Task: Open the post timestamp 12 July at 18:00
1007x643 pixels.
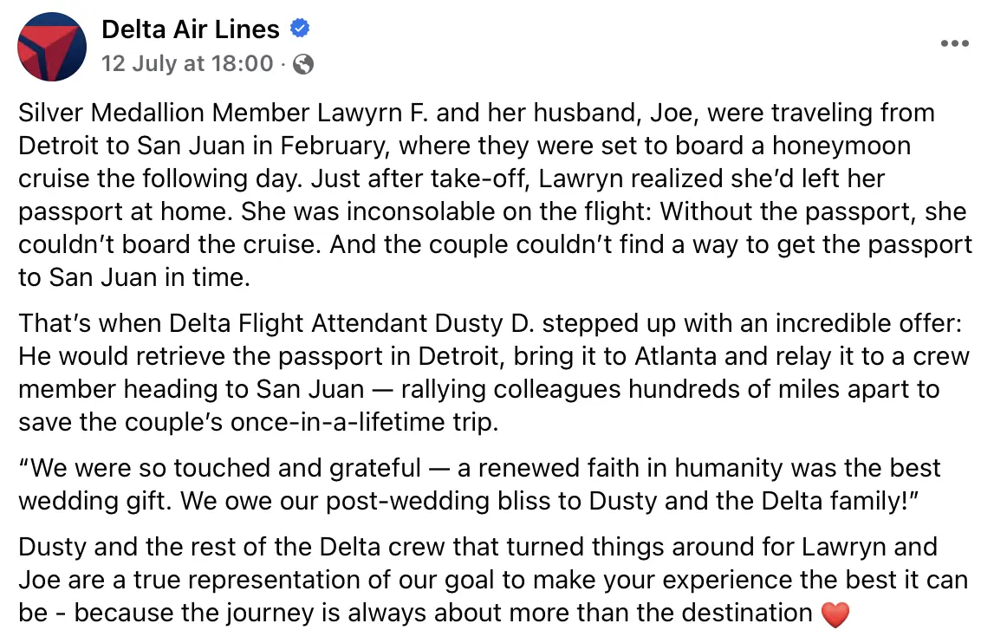Action: click(186, 63)
